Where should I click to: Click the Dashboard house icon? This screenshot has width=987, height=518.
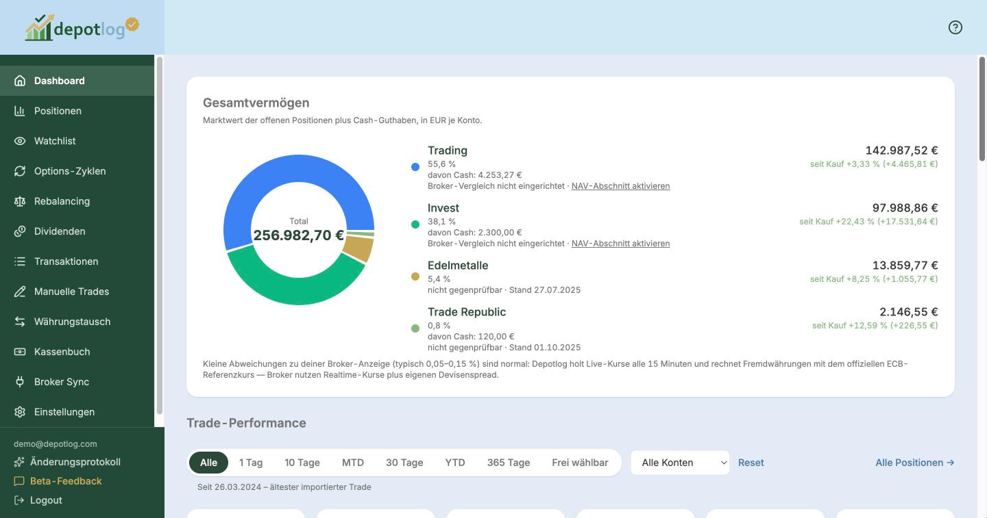click(x=20, y=81)
